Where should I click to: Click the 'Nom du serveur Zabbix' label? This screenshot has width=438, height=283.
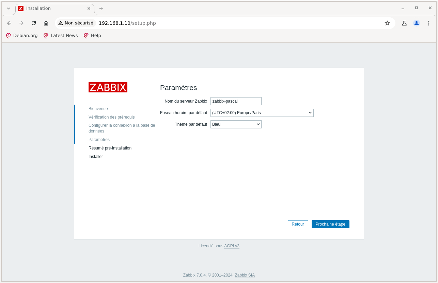click(x=186, y=101)
